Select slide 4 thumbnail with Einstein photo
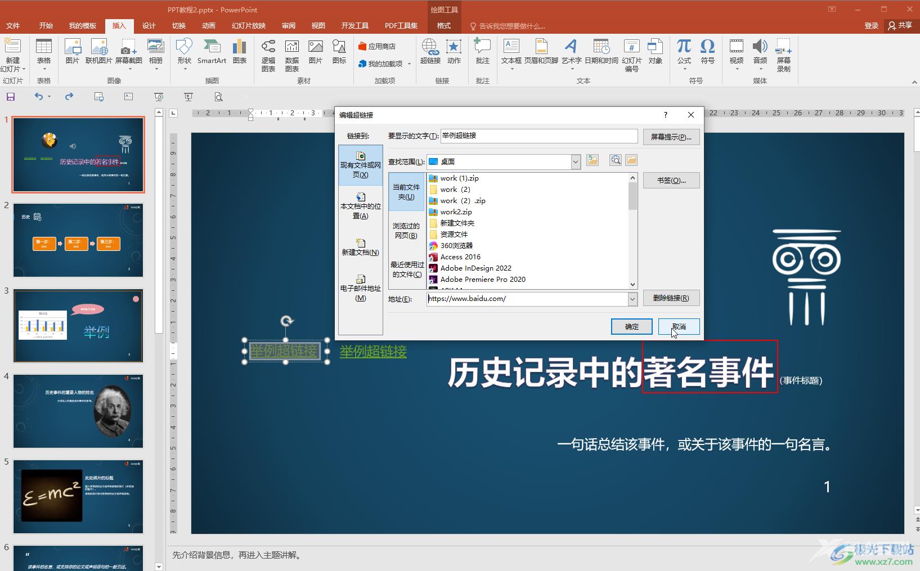Screen dimensions: 920x571 pyautogui.click(x=78, y=411)
